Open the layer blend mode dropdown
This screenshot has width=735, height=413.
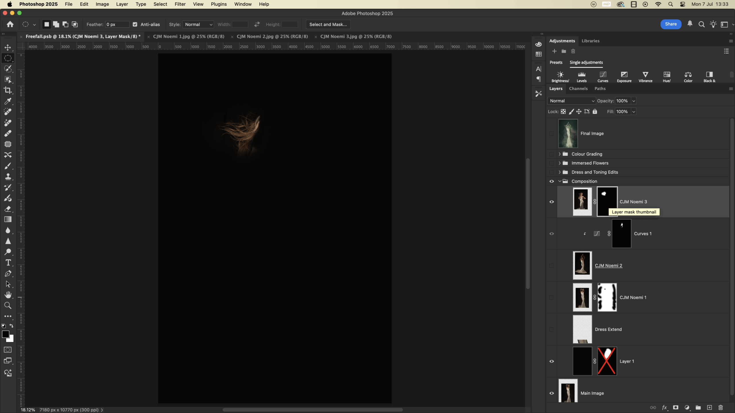(571, 101)
